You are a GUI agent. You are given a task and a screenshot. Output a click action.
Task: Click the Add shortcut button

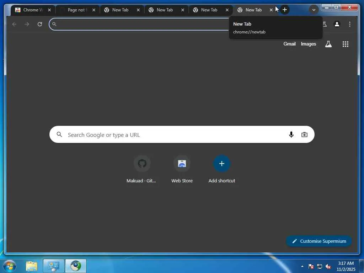click(x=222, y=169)
